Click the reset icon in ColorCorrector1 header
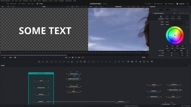Image resolution: width=191 pixels, height=107 pixels. 188,13
